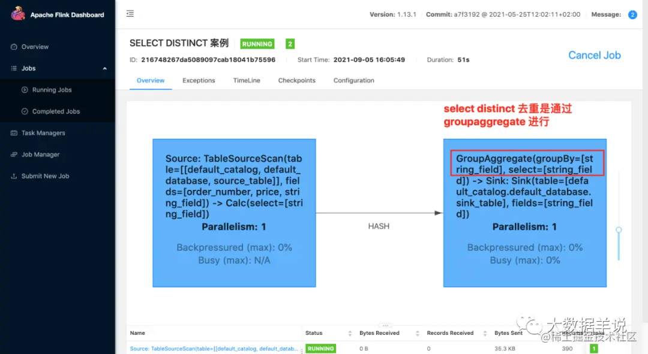
Task: Adjust the graph zoom slider handle
Action: click(619, 230)
